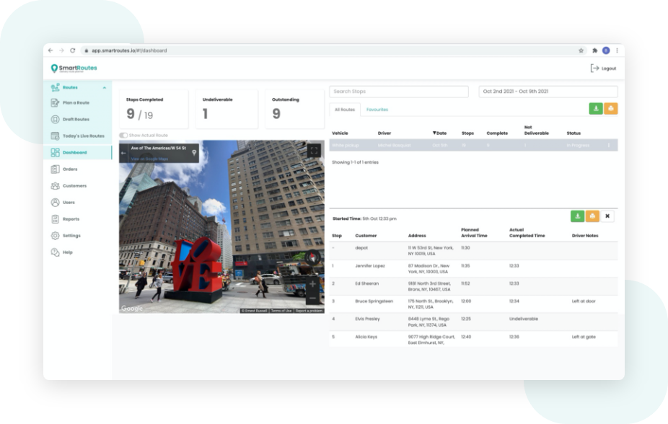Click the driver note Left at door
668x424 pixels.
point(583,301)
